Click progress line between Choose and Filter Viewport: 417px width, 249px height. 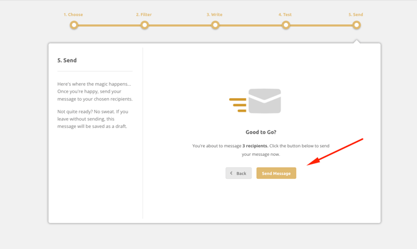[x=109, y=25]
